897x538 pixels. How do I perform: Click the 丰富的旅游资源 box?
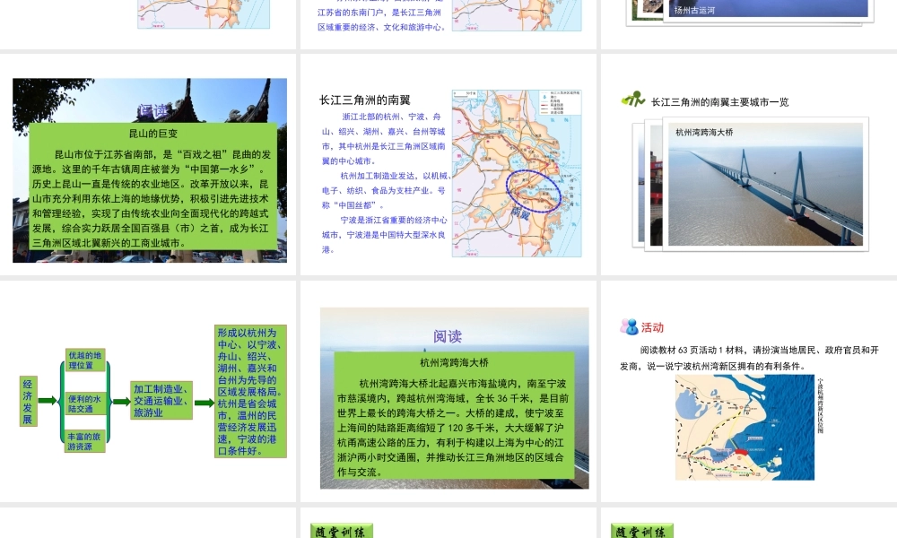point(84,441)
